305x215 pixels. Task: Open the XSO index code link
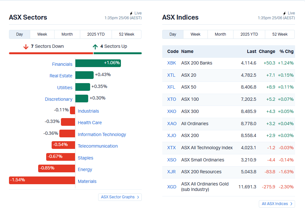(172, 160)
